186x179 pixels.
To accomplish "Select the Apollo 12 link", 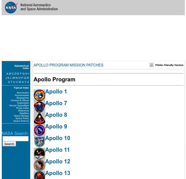I will coord(58,161).
